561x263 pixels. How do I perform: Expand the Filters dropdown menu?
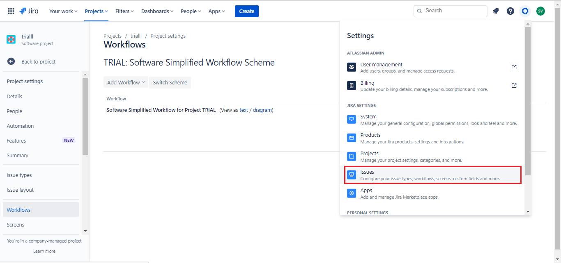(x=124, y=11)
